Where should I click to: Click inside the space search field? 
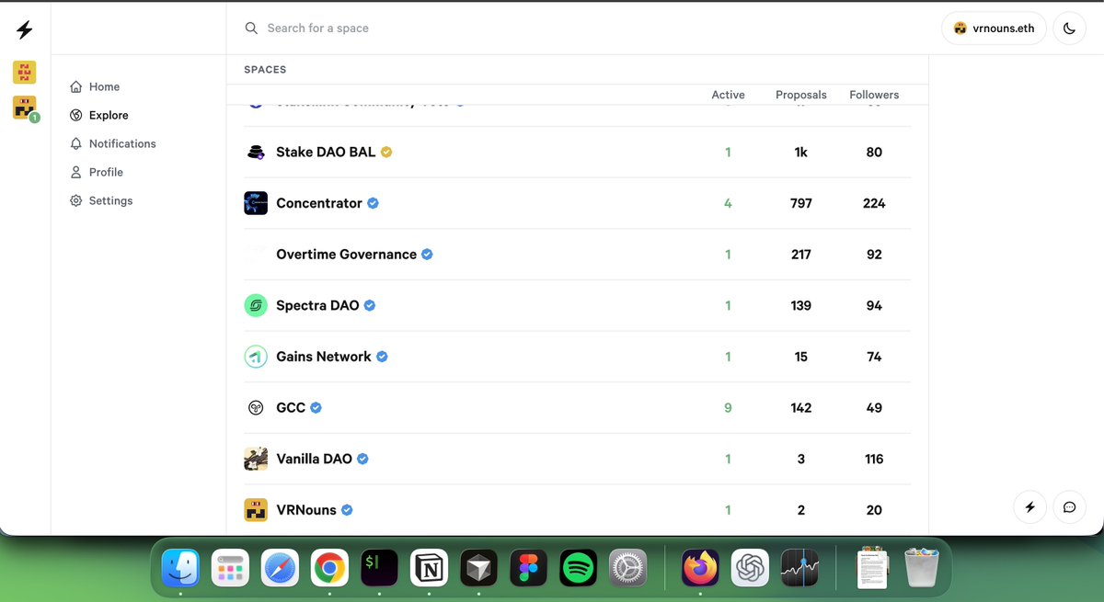pyautogui.click(x=368, y=28)
